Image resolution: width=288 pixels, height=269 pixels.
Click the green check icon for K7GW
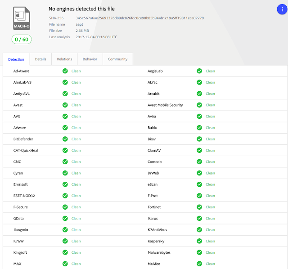[65, 241]
